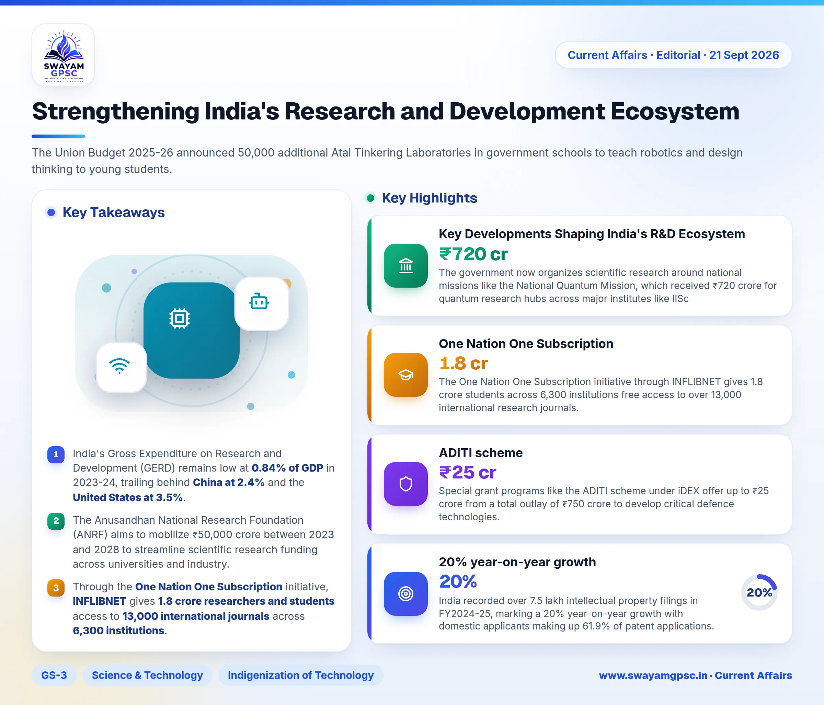The width and height of the screenshot is (824, 705).
Task: Click the bold text United States at 3.5%
Action: [x=128, y=497]
